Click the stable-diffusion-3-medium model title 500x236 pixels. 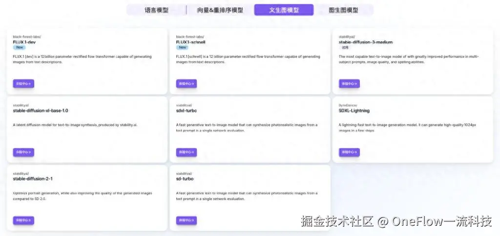pyautogui.click(x=366, y=42)
